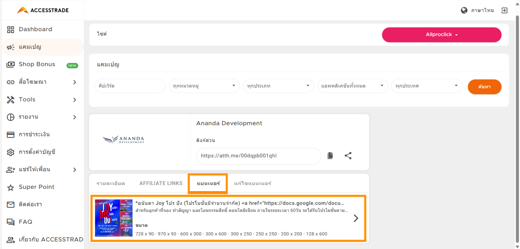
Task: Click the Joy โปร ปัง banner thumbnail
Action: [114, 218]
